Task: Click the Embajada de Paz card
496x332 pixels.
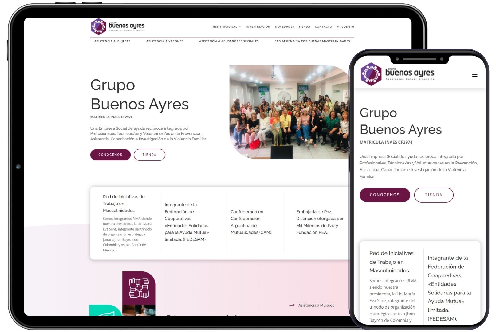Action: tap(320, 222)
